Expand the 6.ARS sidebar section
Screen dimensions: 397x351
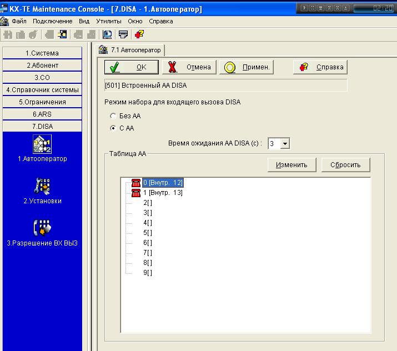pos(42,114)
